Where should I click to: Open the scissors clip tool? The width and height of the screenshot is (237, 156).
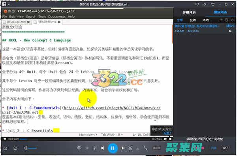click(x=130, y=148)
